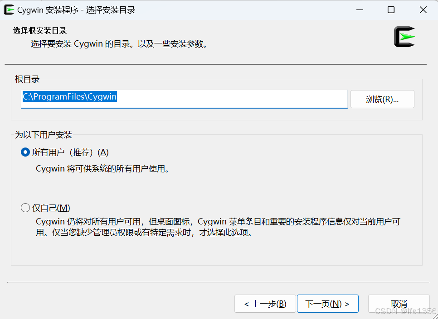This screenshot has height=319, width=438.
Task: Close the Cygwin installer window
Action: (423, 10)
